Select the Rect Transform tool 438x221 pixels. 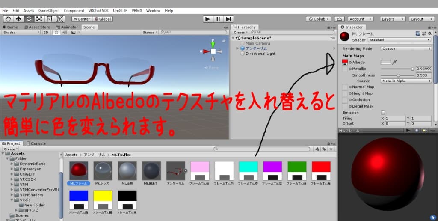(x=50, y=19)
